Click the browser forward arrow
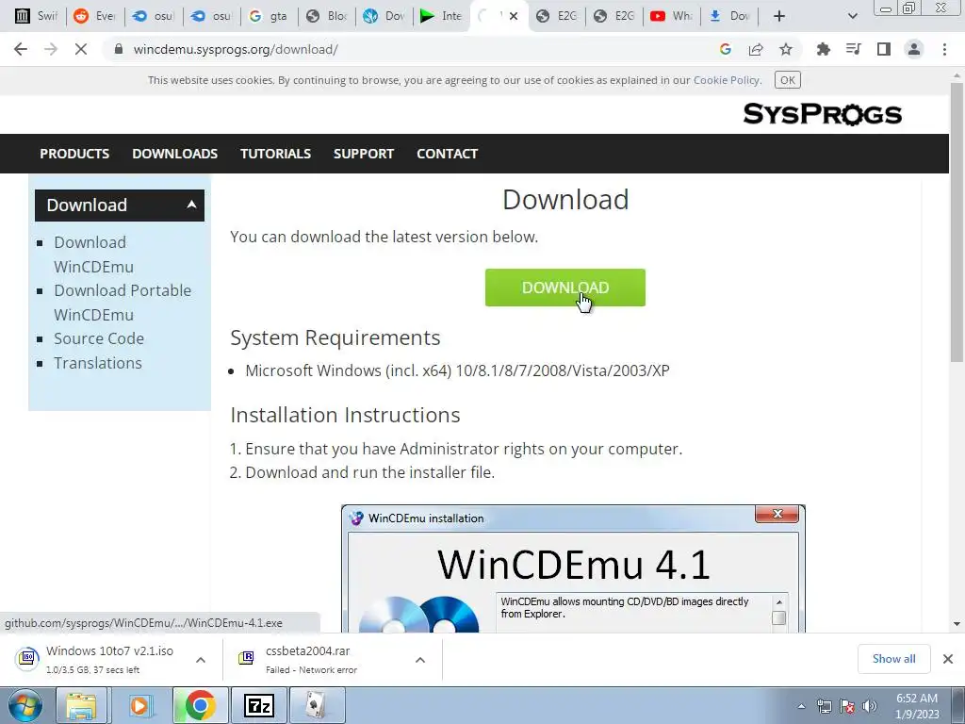 (x=51, y=49)
